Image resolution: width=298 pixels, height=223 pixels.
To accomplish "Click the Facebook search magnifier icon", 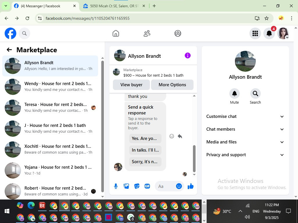I will (x=24, y=33).
